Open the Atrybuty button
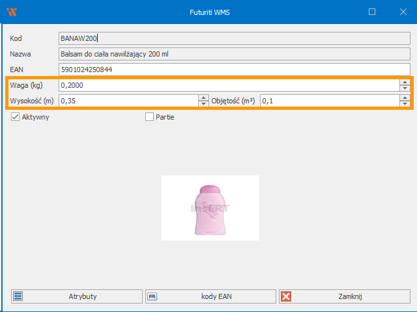This screenshot has width=417, height=312. coord(77,296)
